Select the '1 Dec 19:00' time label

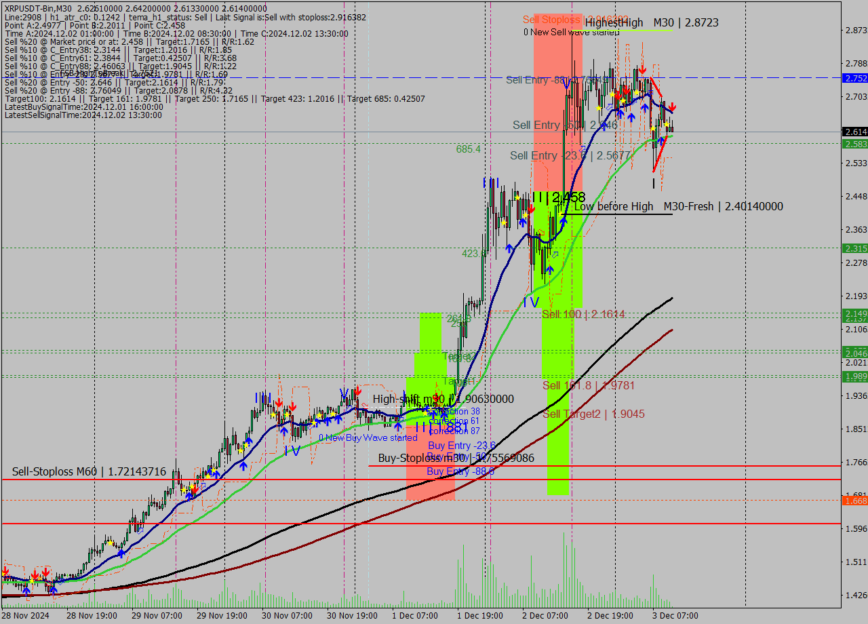(480, 615)
